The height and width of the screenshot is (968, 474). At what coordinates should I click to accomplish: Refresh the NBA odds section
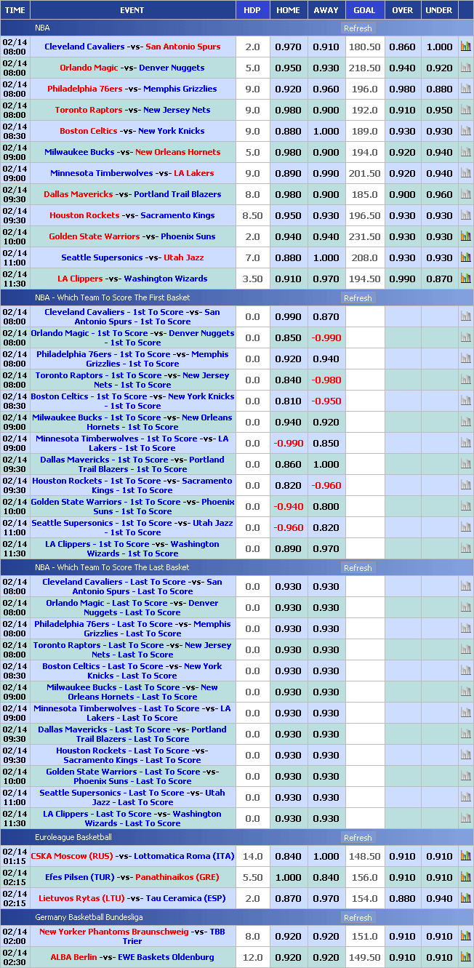(358, 28)
